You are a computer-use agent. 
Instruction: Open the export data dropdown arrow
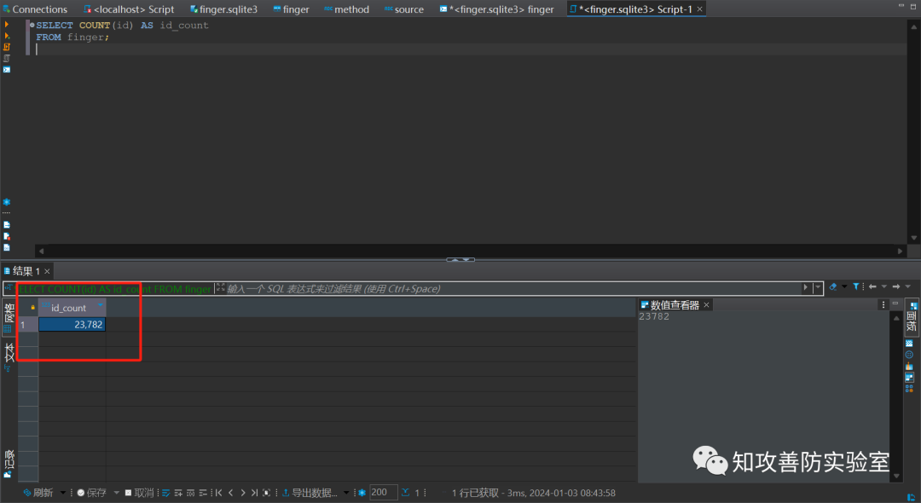click(346, 493)
